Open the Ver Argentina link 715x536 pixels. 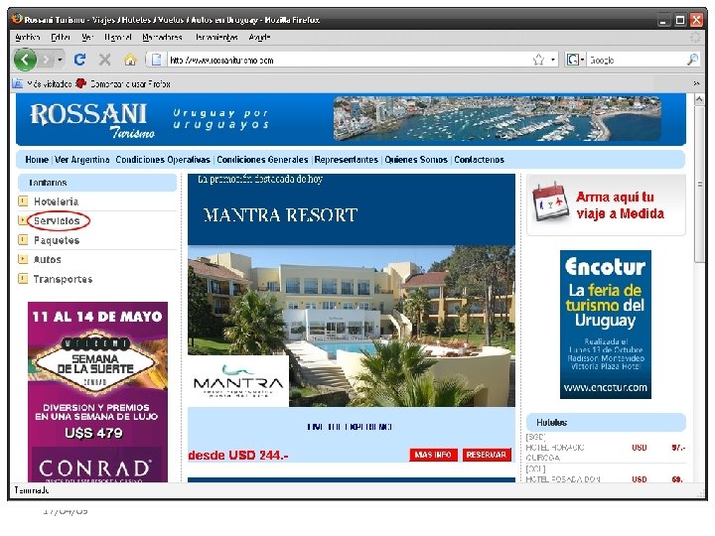tap(82, 160)
